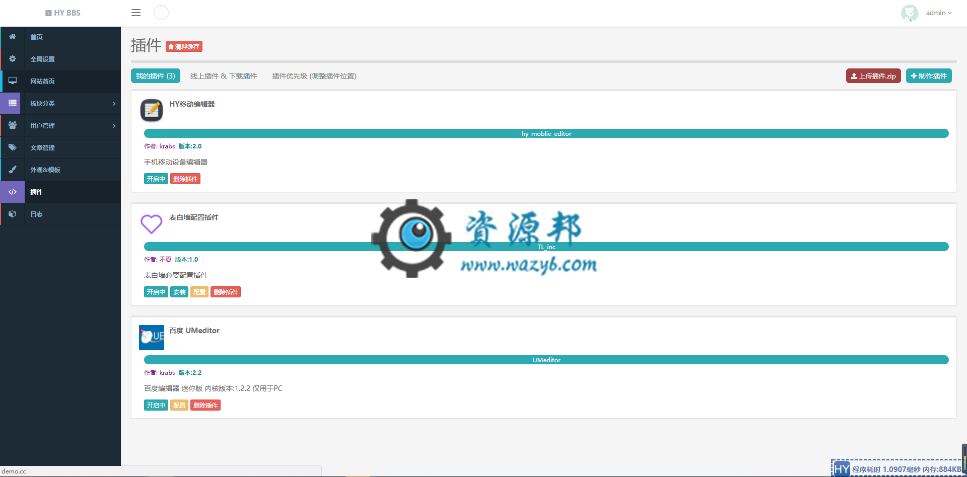Click the HY移动编辑器 plugin icon
Screen dimensions: 967x477
coord(152,110)
